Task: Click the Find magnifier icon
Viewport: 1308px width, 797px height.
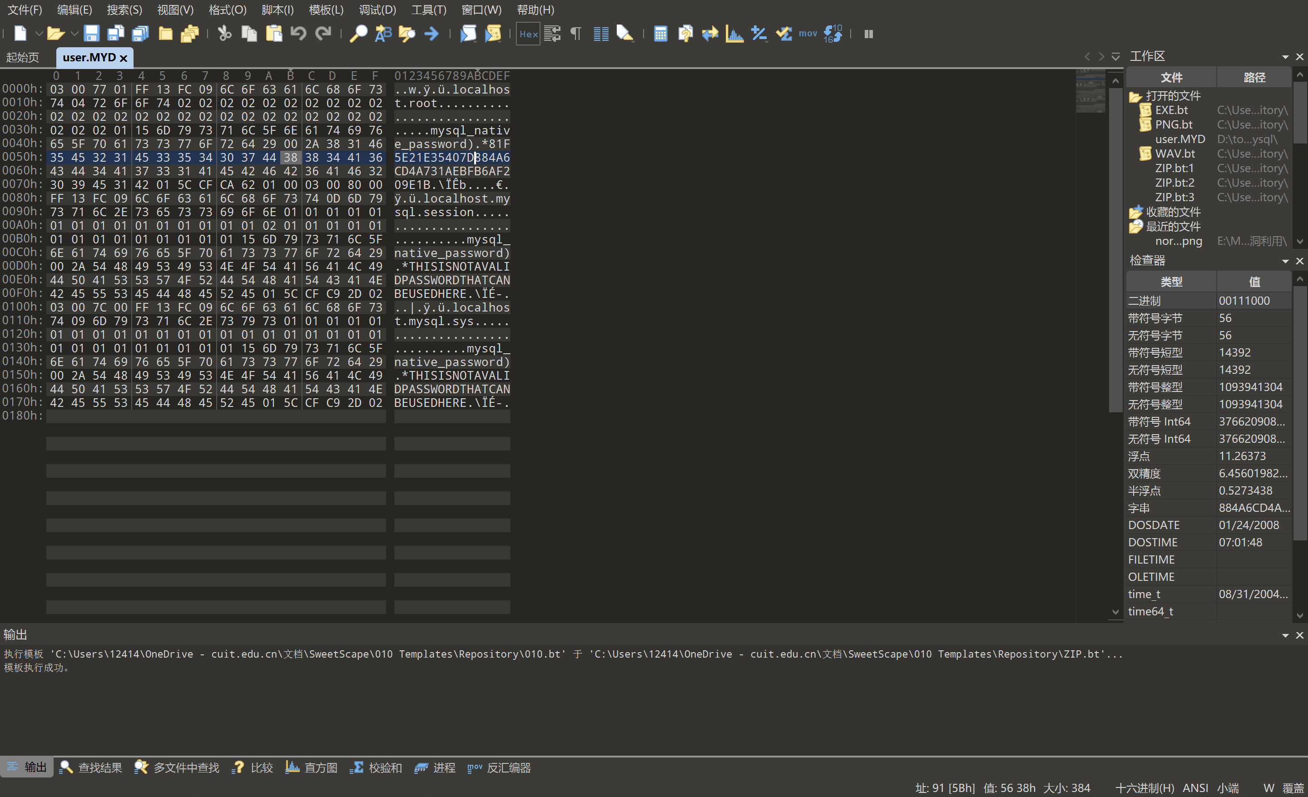Action: pos(358,34)
